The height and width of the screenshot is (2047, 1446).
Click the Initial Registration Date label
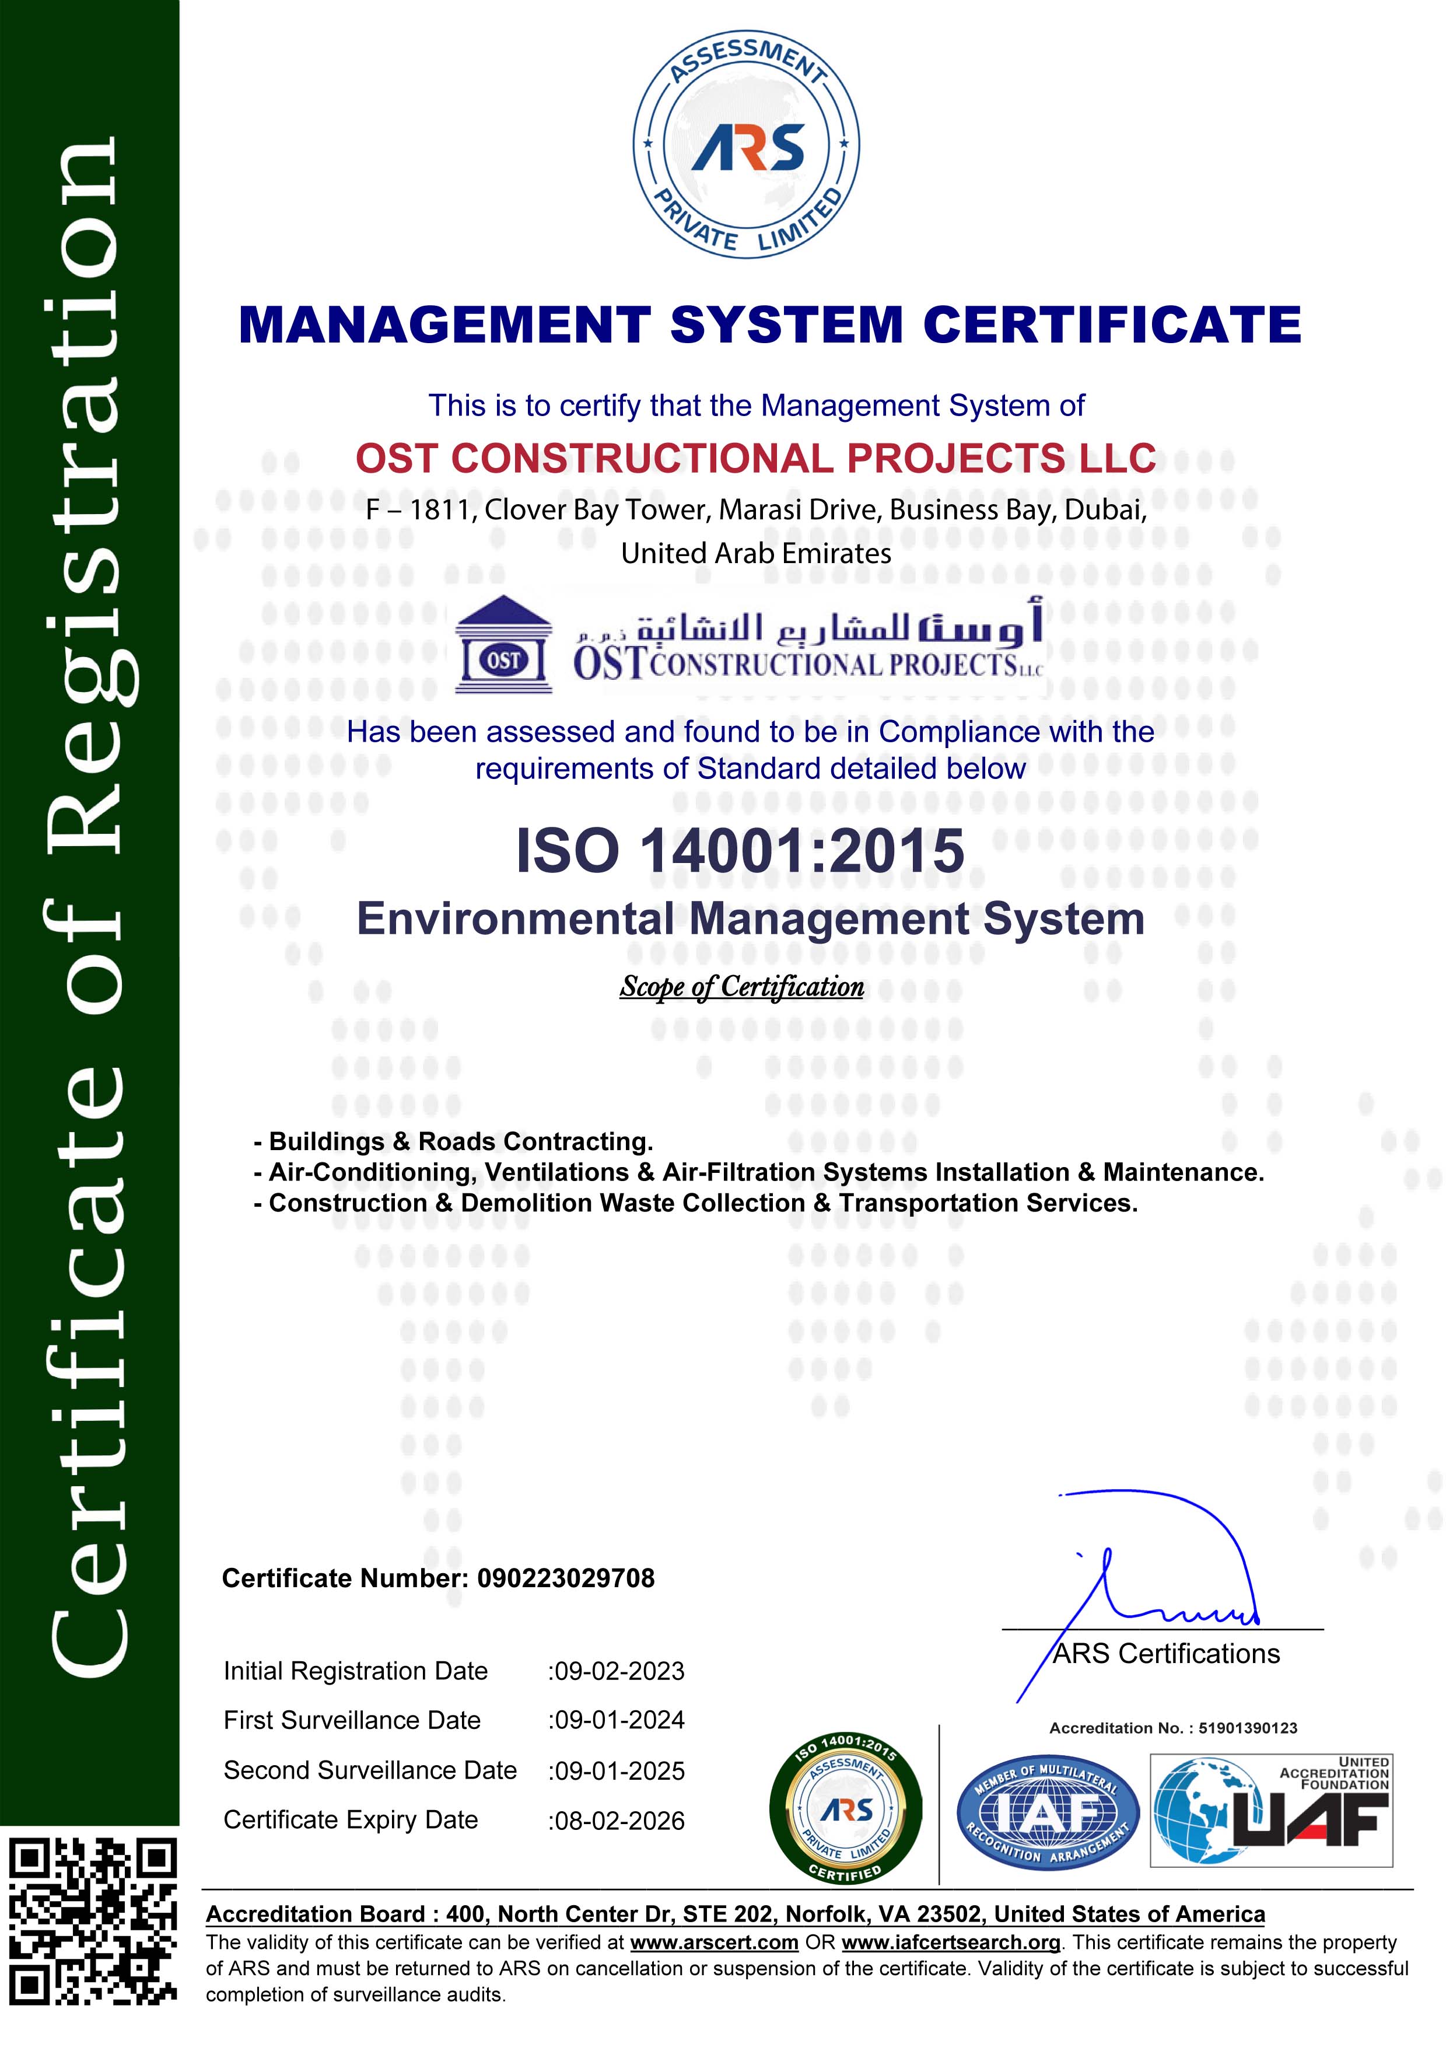355,1671
